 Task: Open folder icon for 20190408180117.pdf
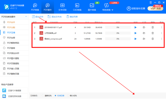click(144, 27)
